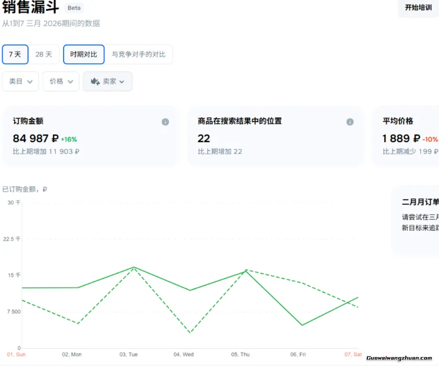Screen dimensions: 439x366
Task: Select the 7 天 period tab
Action: [x=15, y=54]
